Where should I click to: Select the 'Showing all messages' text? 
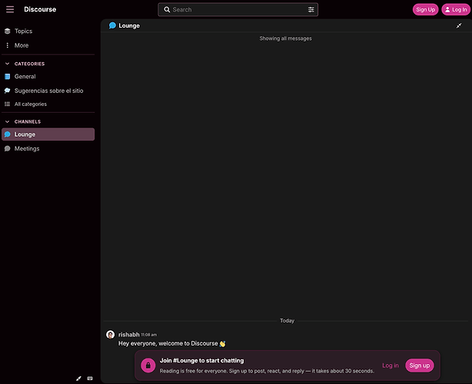coord(285,38)
